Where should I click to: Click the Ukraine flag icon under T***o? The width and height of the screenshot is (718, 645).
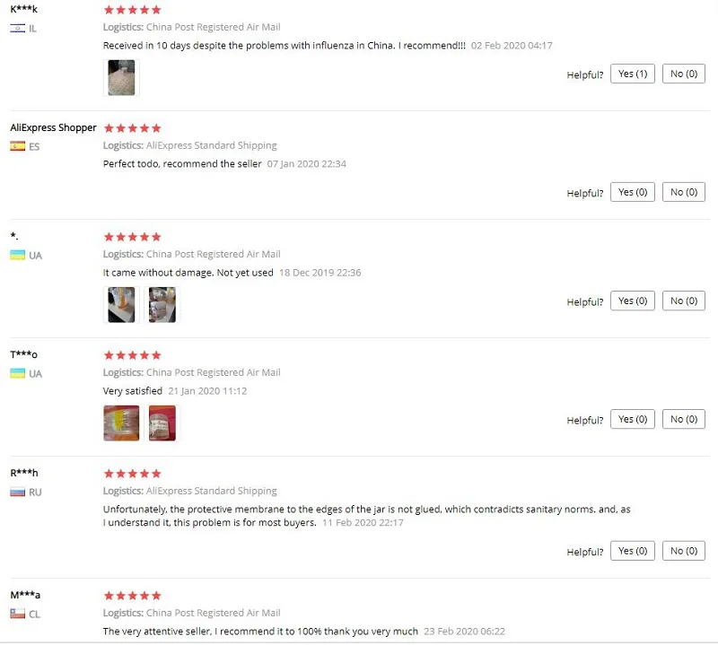click(x=17, y=373)
